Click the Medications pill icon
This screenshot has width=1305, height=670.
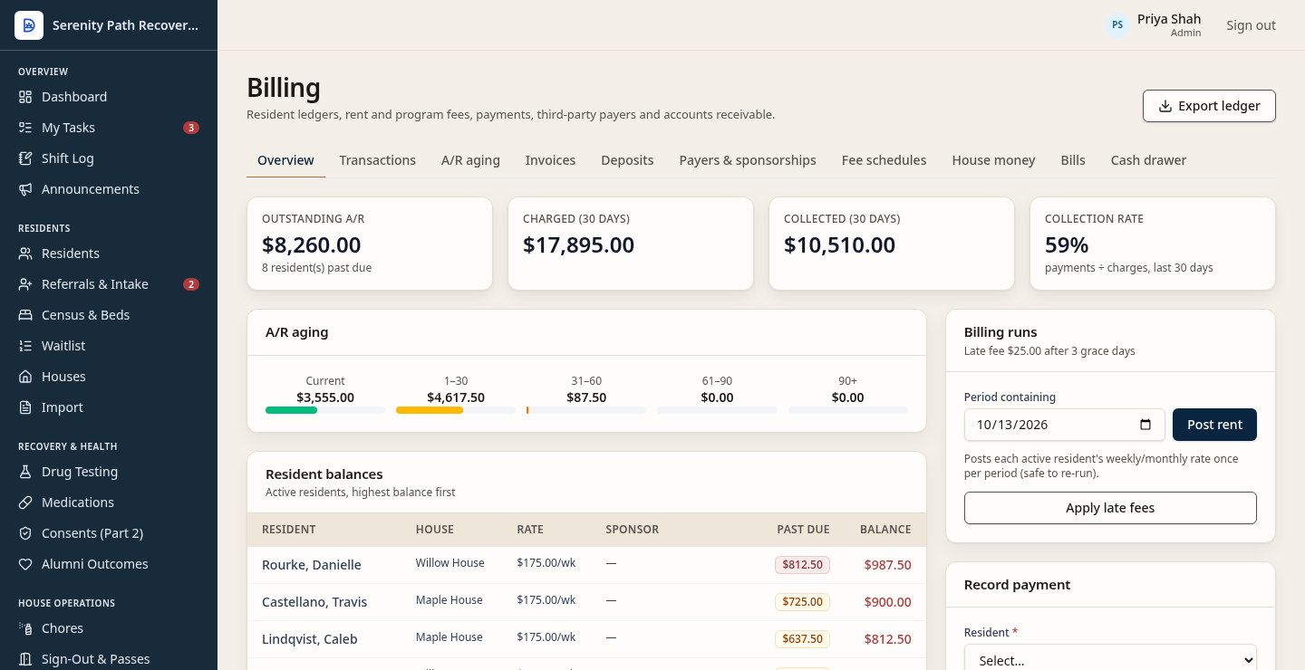(x=25, y=502)
